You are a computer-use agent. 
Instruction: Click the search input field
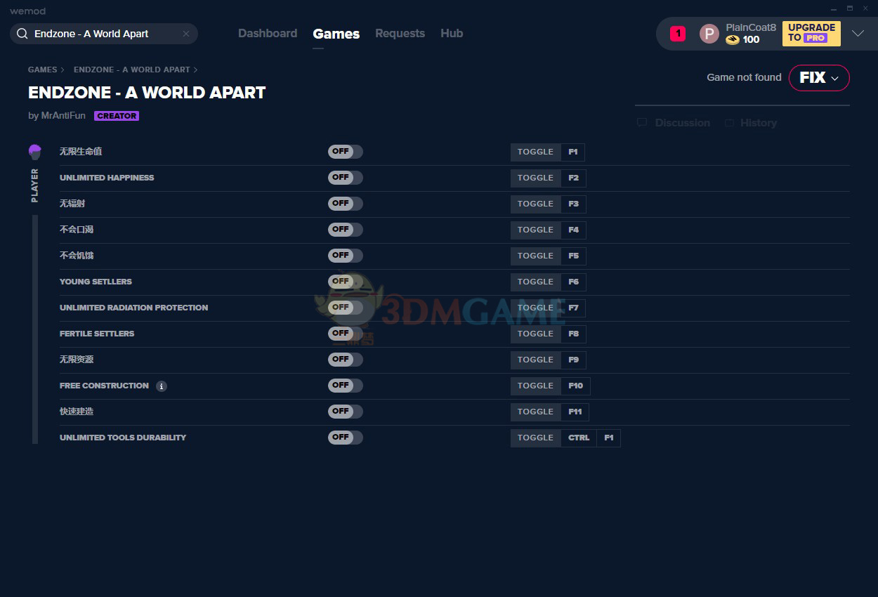tap(105, 34)
